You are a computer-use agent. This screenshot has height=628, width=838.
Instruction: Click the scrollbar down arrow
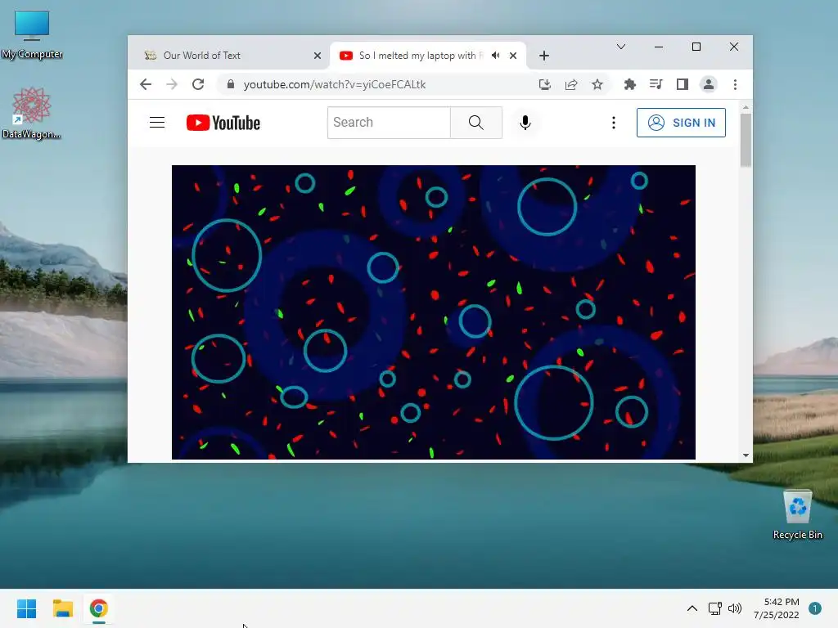coord(746,455)
